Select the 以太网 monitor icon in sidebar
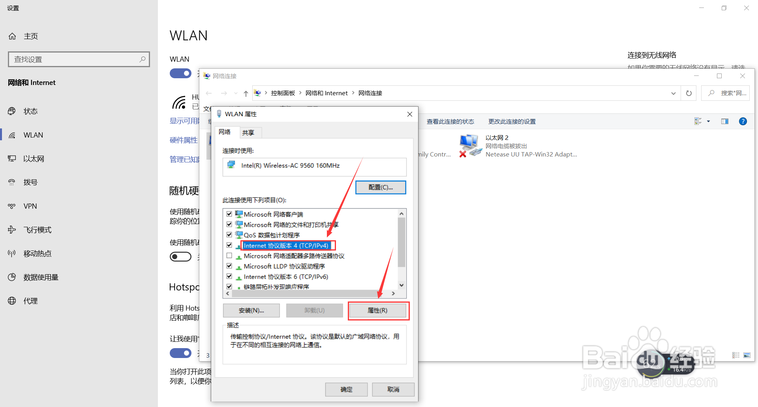The width and height of the screenshot is (758, 407). [12, 159]
